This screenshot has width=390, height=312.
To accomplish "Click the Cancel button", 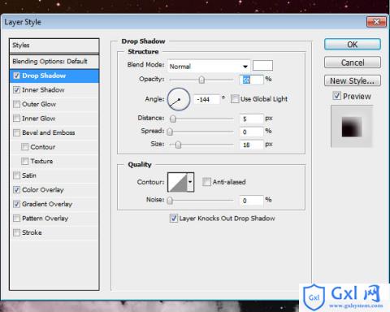I will 353,63.
